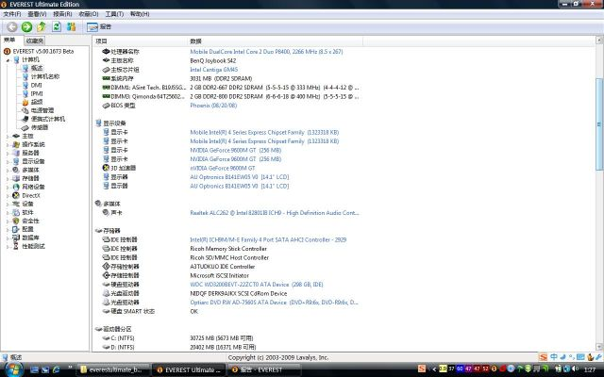The image size is (604, 377).
Task: Click the laptop icon for 便携式计算机
Action: (x=25, y=119)
